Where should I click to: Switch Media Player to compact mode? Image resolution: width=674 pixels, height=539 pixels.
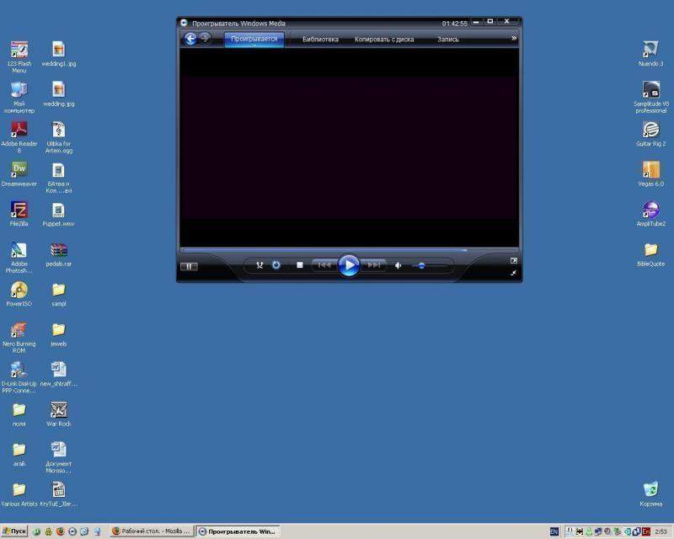coord(513,273)
